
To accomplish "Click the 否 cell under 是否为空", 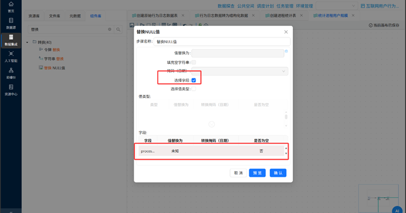I will coord(261,151).
